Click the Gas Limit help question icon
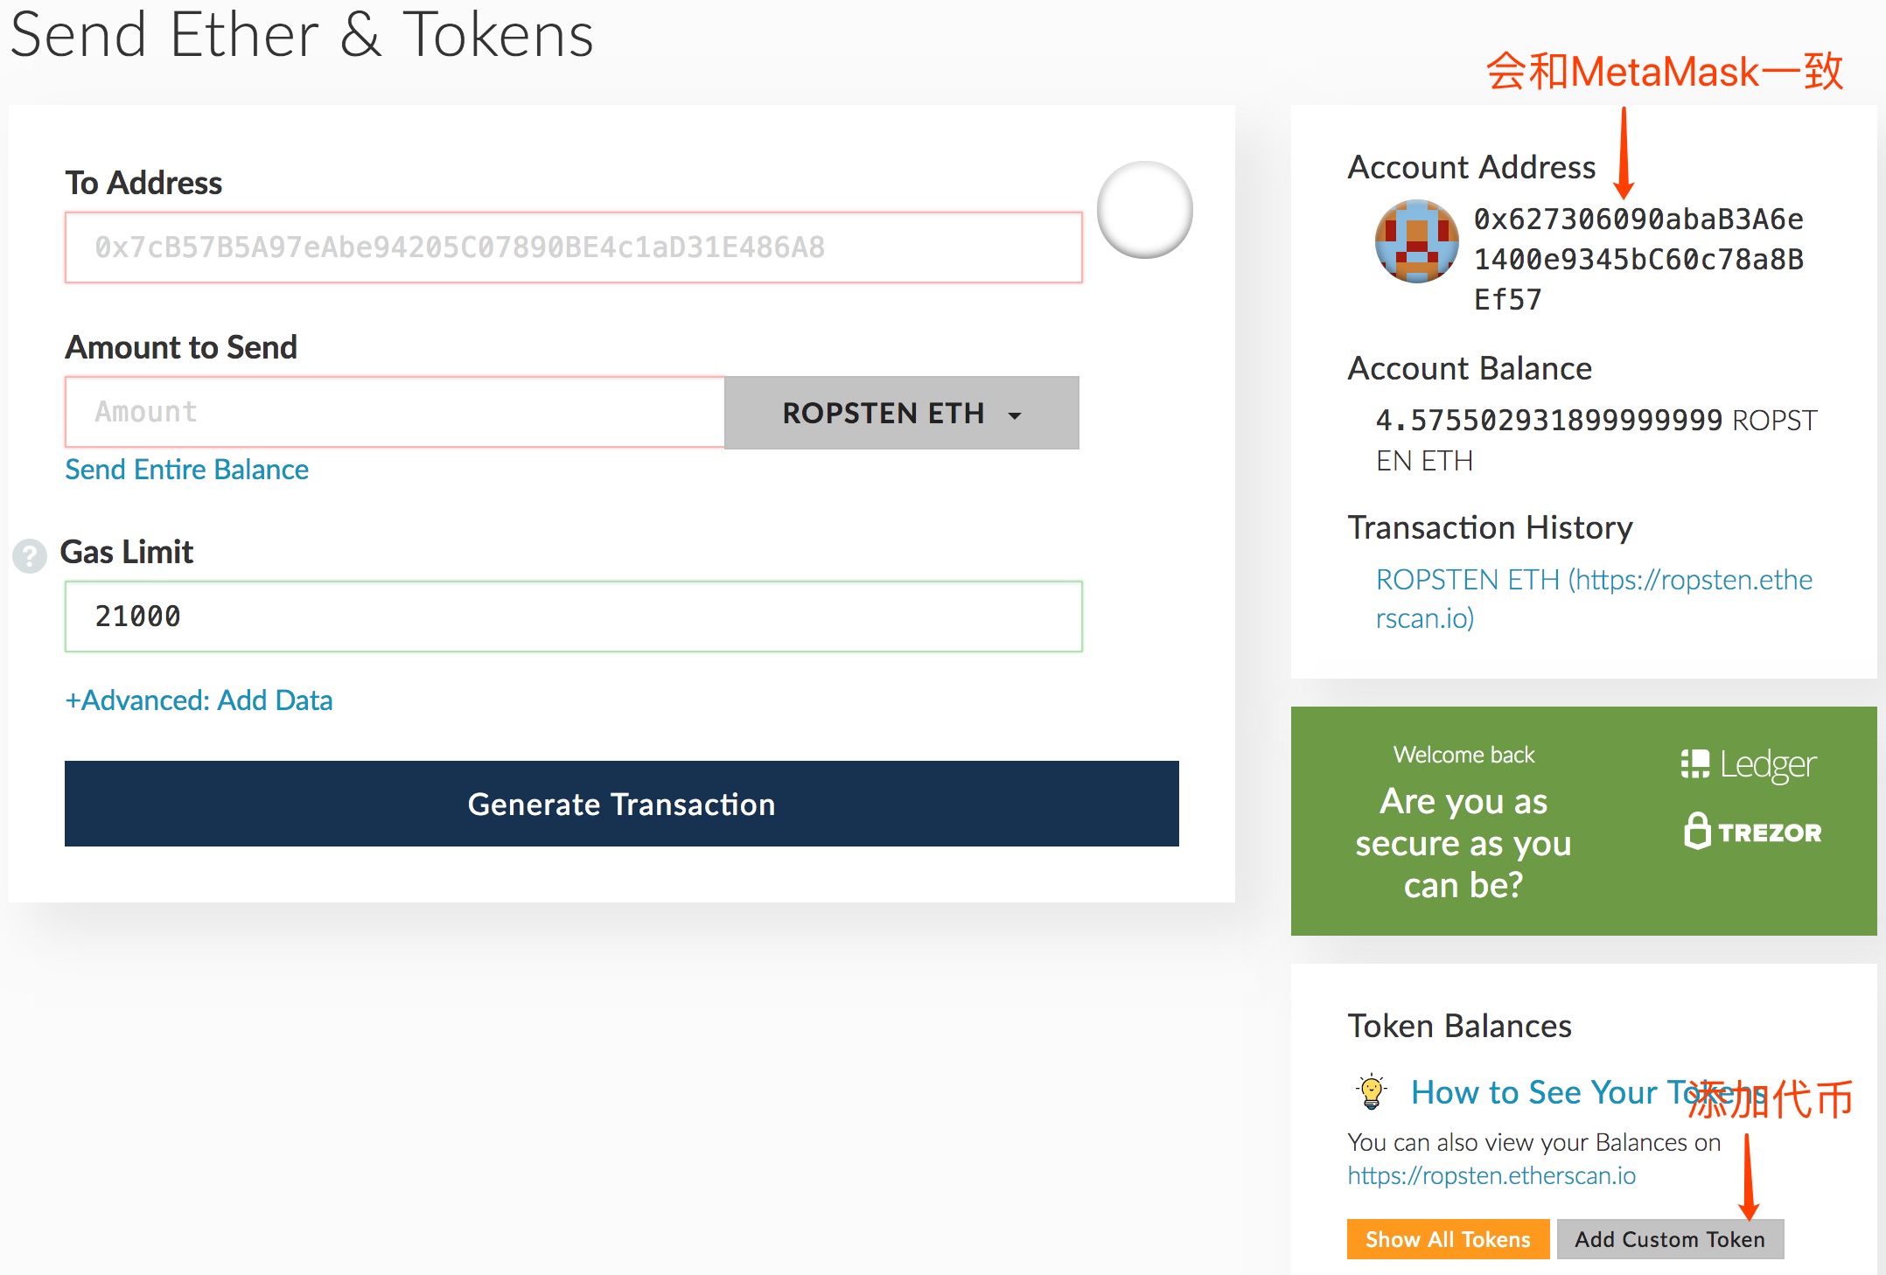Viewport: 1886px width, 1275px height. coord(30,555)
